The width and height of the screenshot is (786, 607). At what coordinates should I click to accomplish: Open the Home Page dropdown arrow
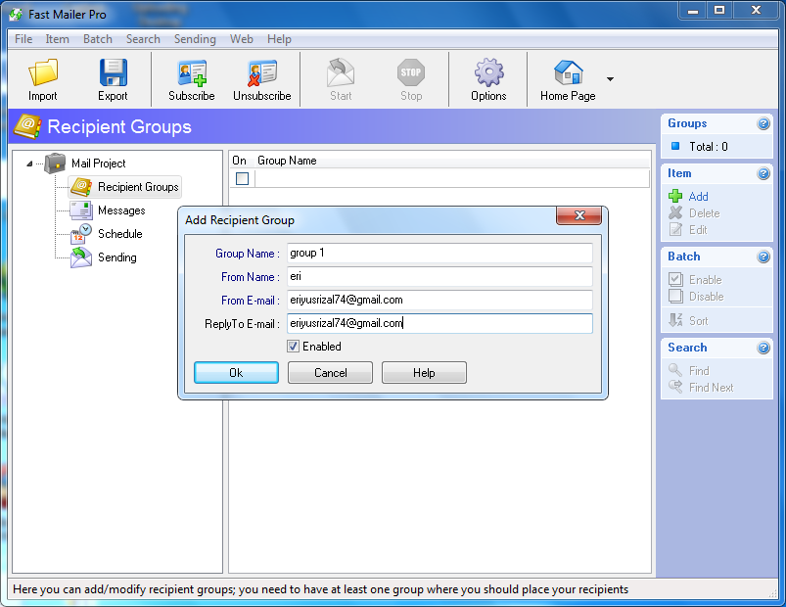610,78
